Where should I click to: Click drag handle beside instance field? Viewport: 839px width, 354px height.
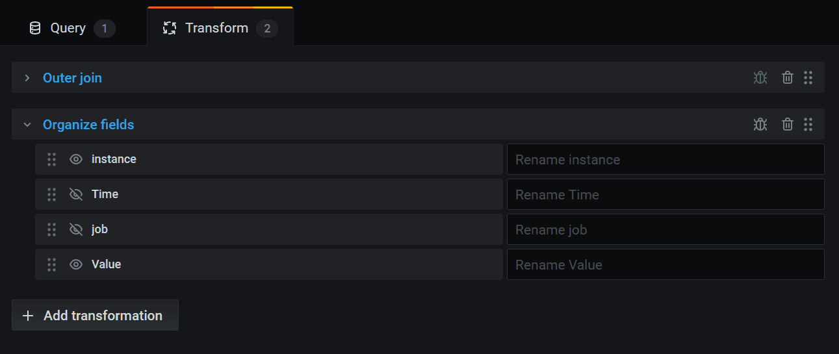[x=52, y=160]
